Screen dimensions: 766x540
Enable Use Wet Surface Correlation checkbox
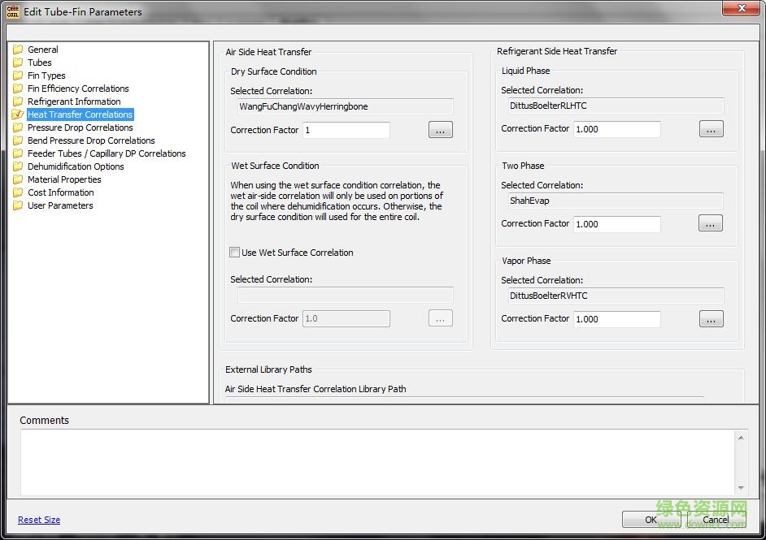235,253
